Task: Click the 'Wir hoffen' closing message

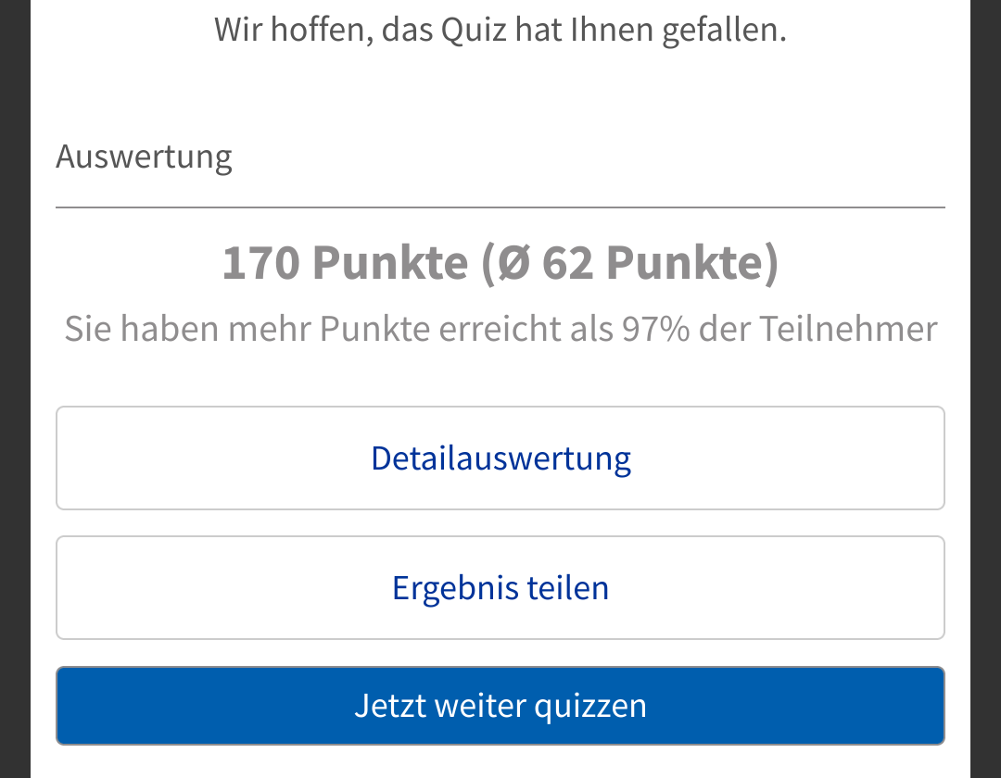Action: (x=500, y=30)
